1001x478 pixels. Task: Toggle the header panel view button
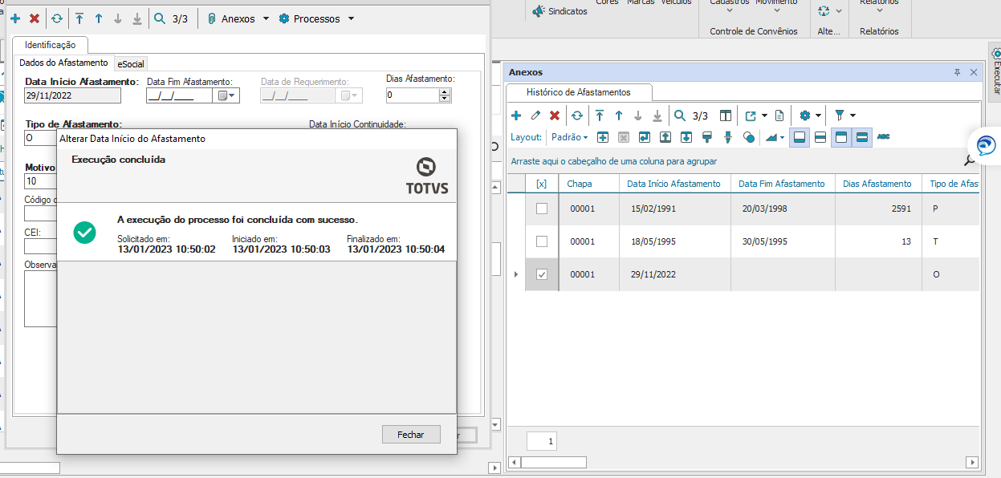841,137
